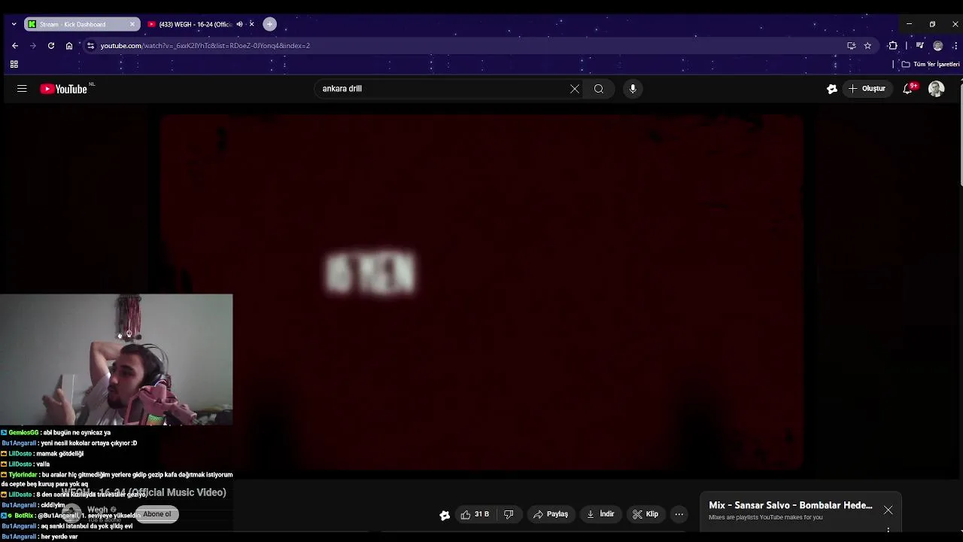Image resolution: width=963 pixels, height=542 pixels.
Task: Mute the tab via speaker icon
Action: click(239, 24)
